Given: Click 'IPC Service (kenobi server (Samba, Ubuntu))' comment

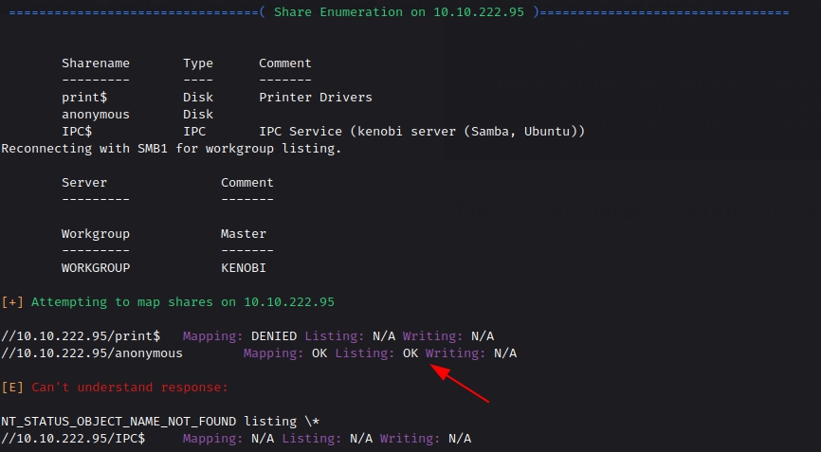Looking at the screenshot, I should click(x=422, y=132).
